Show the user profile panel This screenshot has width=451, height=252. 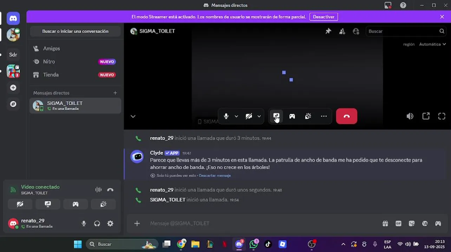click(x=356, y=31)
